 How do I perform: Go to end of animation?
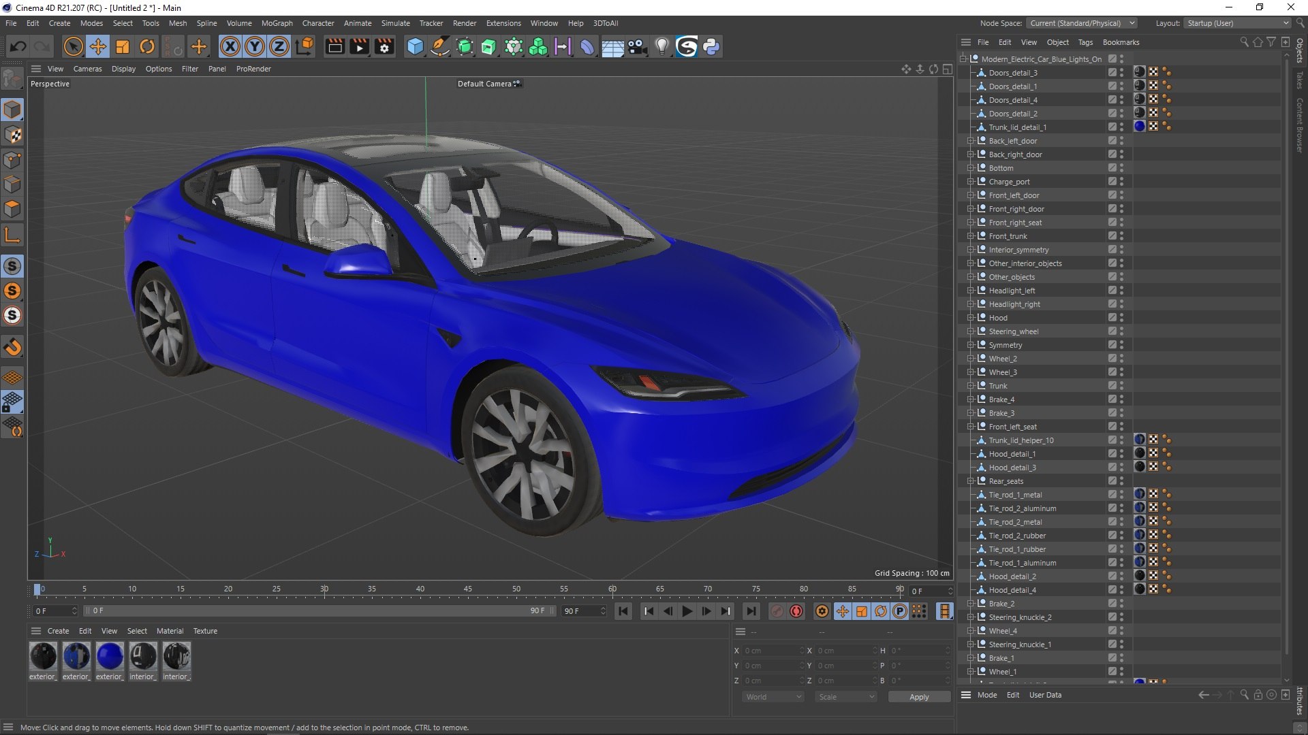751,611
